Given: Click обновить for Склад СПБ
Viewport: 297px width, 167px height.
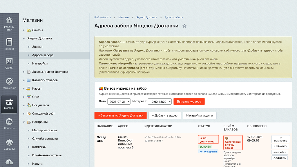Looking at the screenshot, I should [280, 146].
